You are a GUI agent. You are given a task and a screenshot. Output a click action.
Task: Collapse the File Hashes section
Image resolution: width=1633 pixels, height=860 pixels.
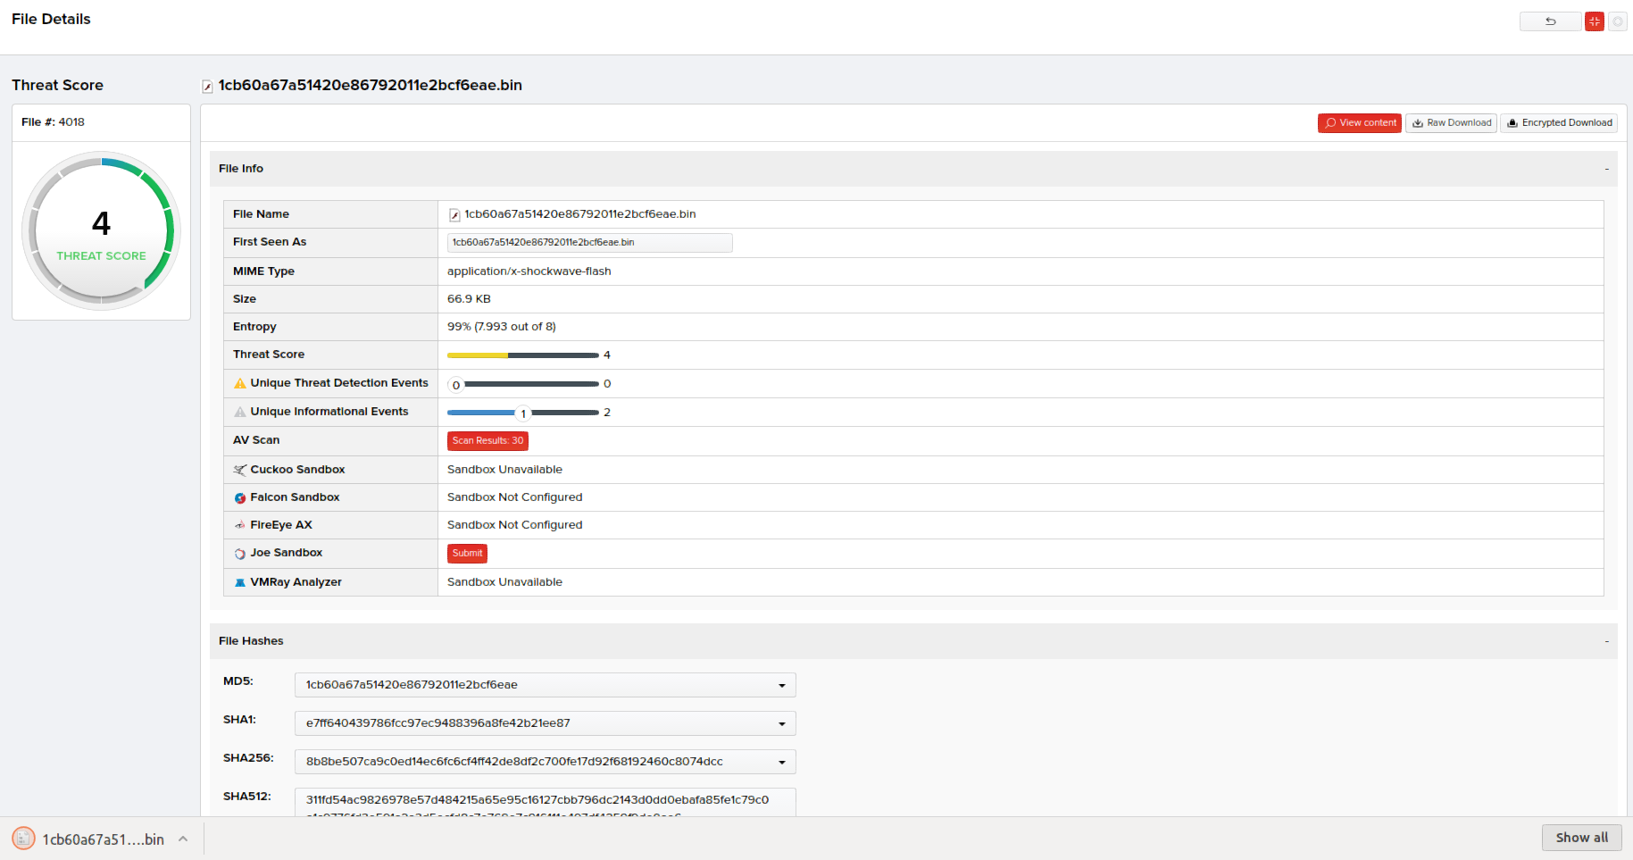click(1606, 641)
